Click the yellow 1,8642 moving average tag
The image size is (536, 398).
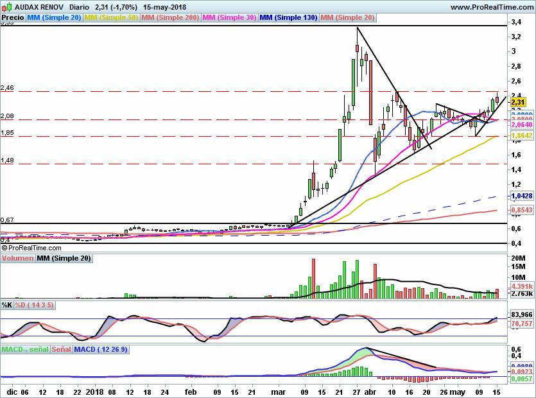click(522, 135)
